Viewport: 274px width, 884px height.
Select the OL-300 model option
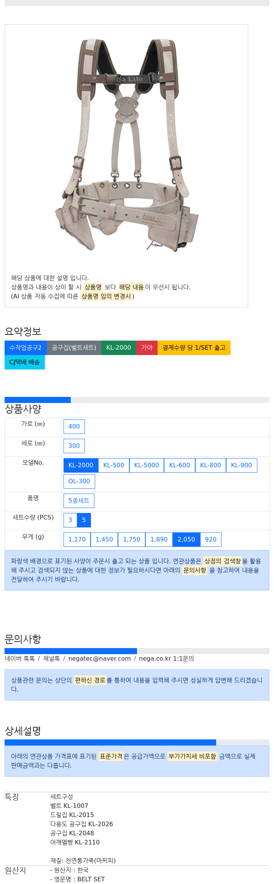79,481
